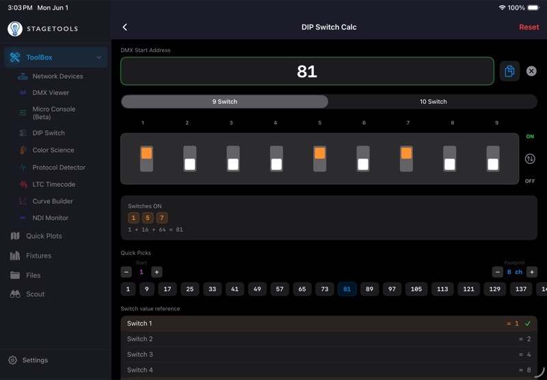Reset the DIP Switch calculator

[529, 27]
